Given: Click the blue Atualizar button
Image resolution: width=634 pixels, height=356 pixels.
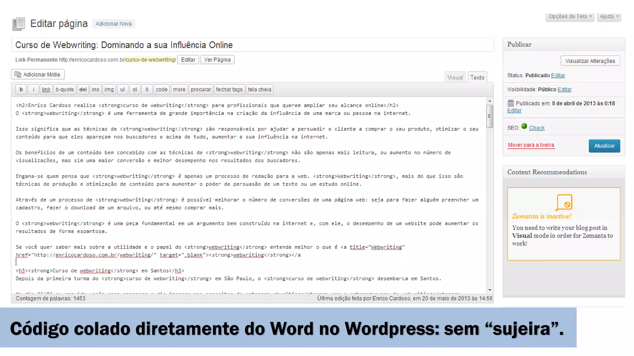Looking at the screenshot, I should pyautogui.click(x=604, y=146).
